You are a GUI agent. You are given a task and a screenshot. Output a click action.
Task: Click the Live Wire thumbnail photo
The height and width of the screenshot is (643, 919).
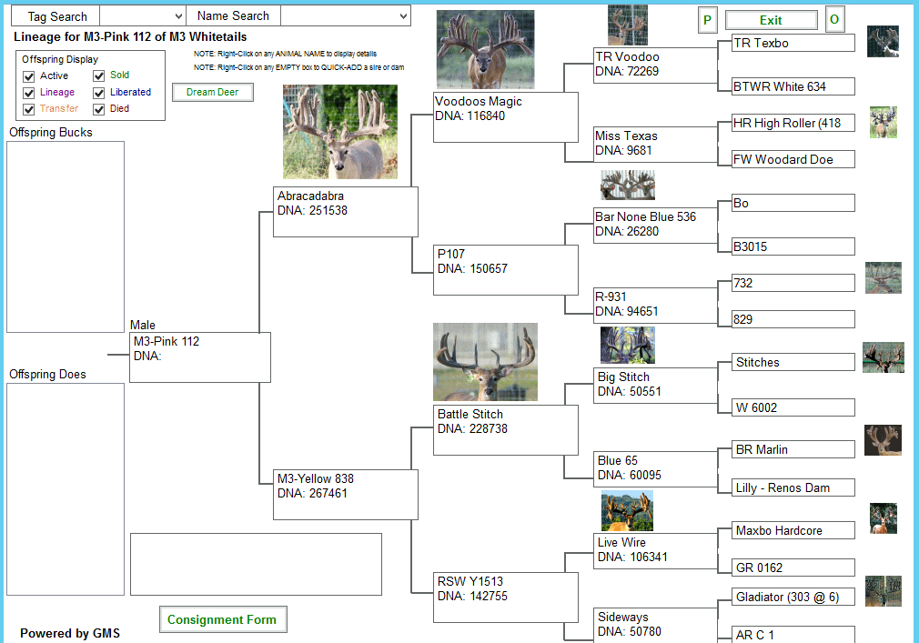627,511
